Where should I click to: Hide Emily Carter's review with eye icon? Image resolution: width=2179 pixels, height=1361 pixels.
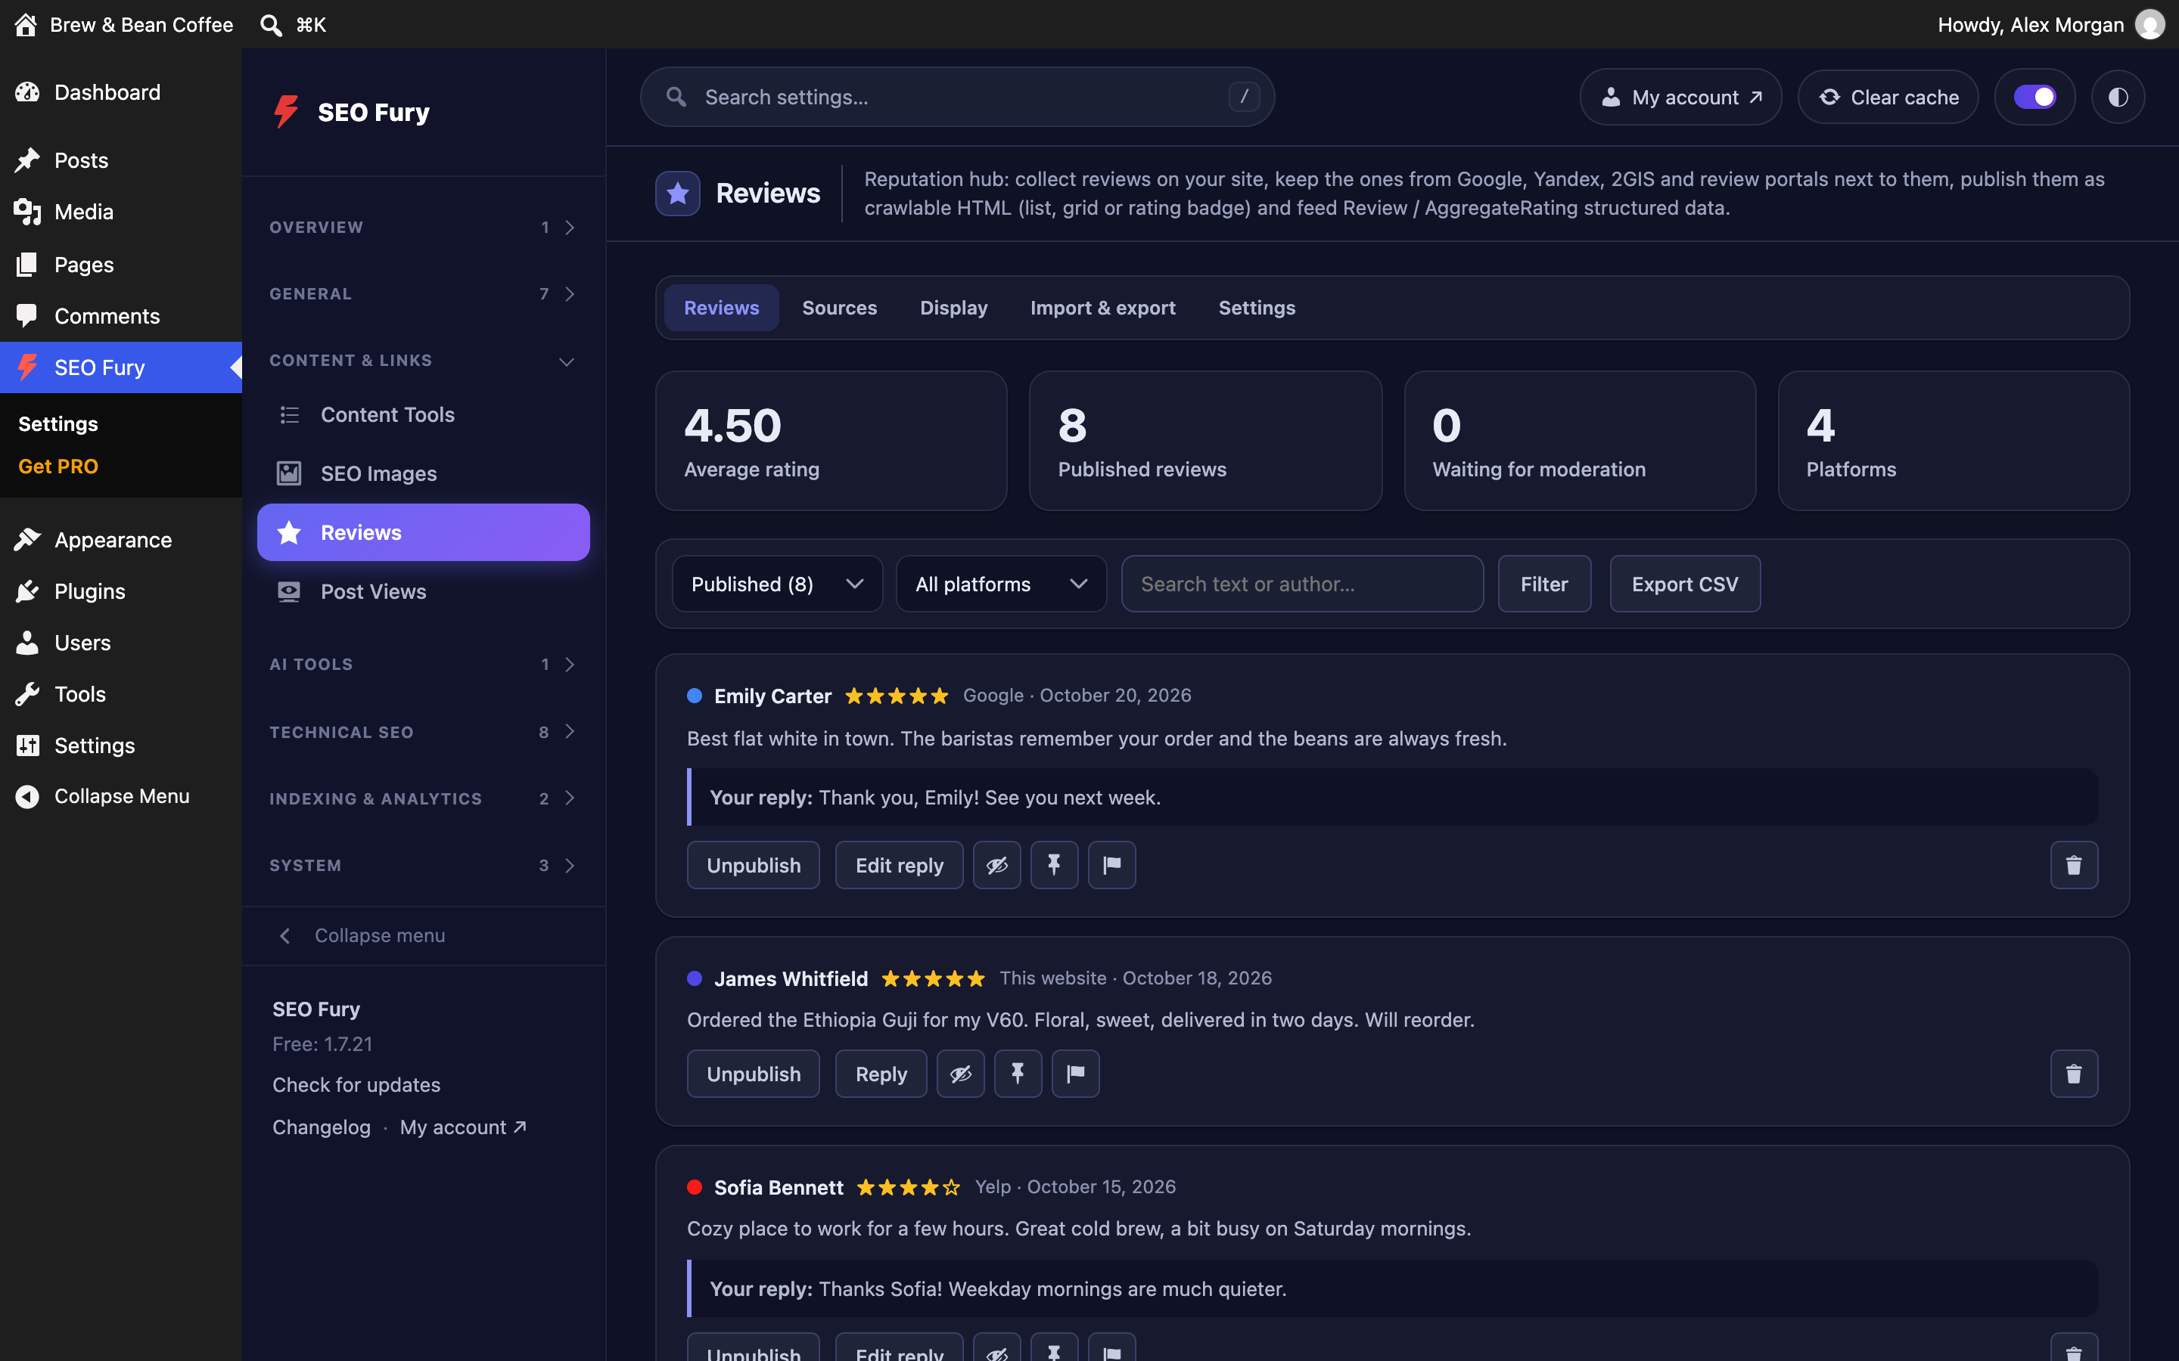tap(996, 865)
